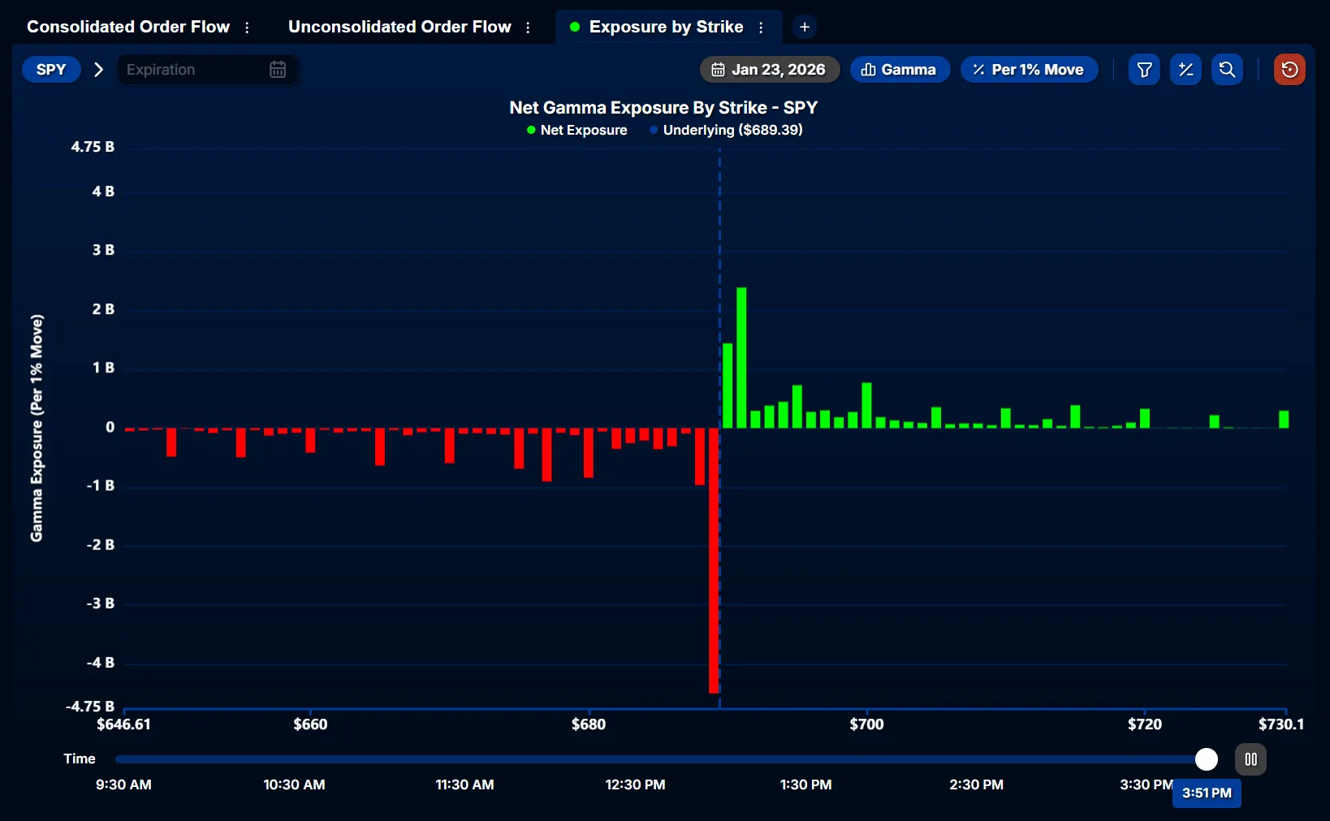Click the plus/minus adjustment icon
Image resolution: width=1330 pixels, height=821 pixels.
[1185, 70]
